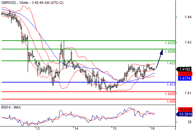Click the 1.405 support level label
Screen dimensions: 194x130
point(171,101)
